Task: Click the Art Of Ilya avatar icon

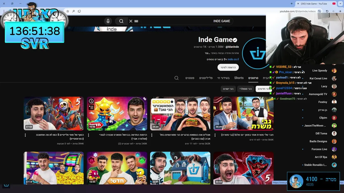Action: pos(334,157)
